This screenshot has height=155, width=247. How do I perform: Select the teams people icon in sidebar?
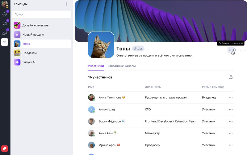click(x=5, y=42)
